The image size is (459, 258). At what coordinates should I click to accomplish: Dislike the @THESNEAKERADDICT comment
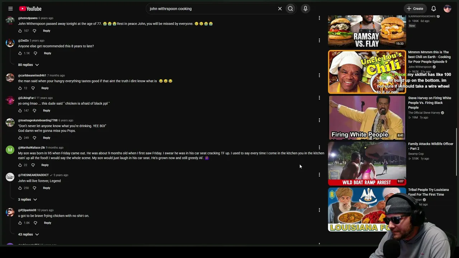tap(34, 188)
